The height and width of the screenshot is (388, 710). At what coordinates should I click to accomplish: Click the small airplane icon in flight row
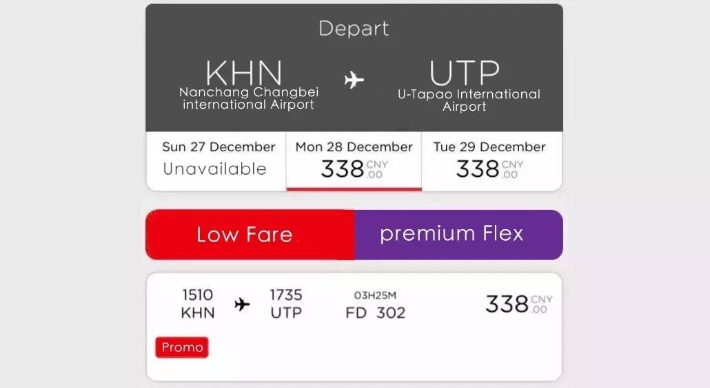coord(242,304)
